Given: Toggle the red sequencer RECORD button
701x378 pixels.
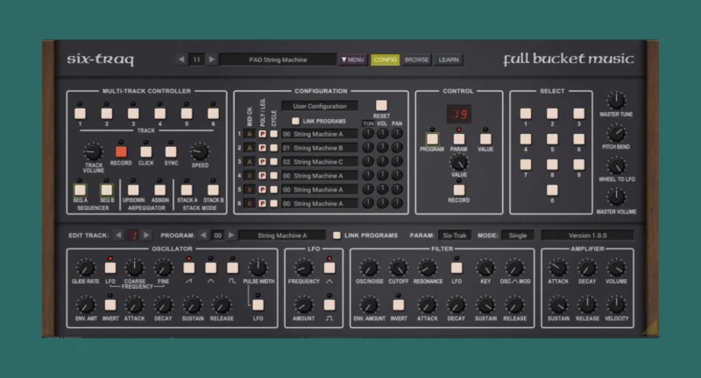Looking at the screenshot, I should pos(121,151).
